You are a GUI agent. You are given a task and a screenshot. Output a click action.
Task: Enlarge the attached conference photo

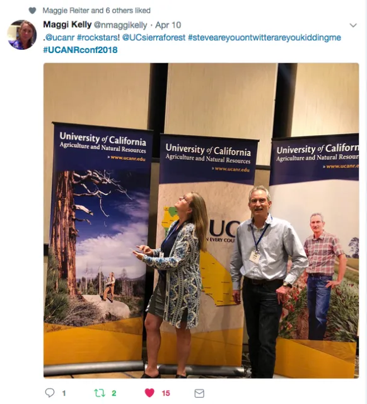[x=201, y=220]
